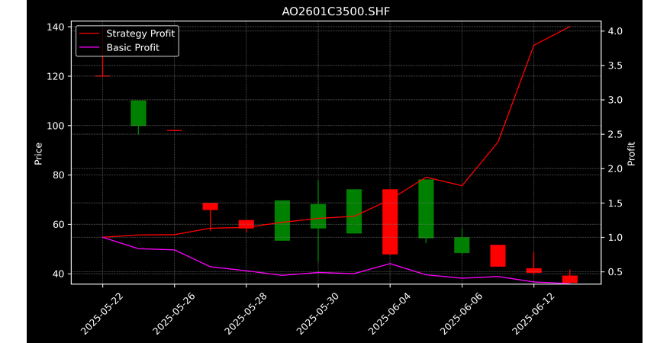
Task: Click the 3.0 tick on the Profit axis
Action: pos(614,100)
